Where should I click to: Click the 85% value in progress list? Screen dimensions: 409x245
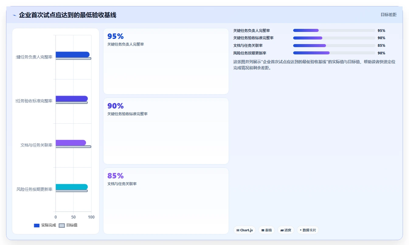(381, 46)
